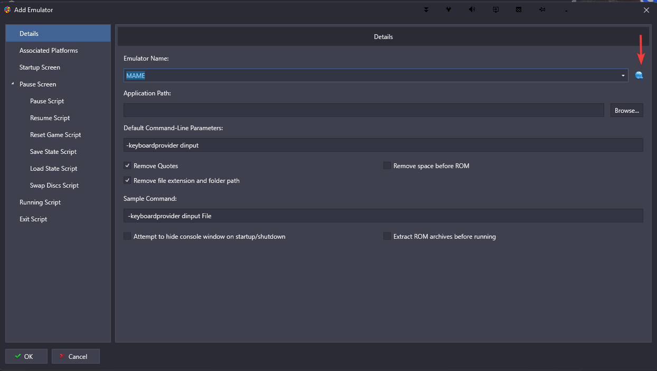Click the wrench icon in title bar
Viewport: 657px width, 371px height.
[x=449, y=9]
